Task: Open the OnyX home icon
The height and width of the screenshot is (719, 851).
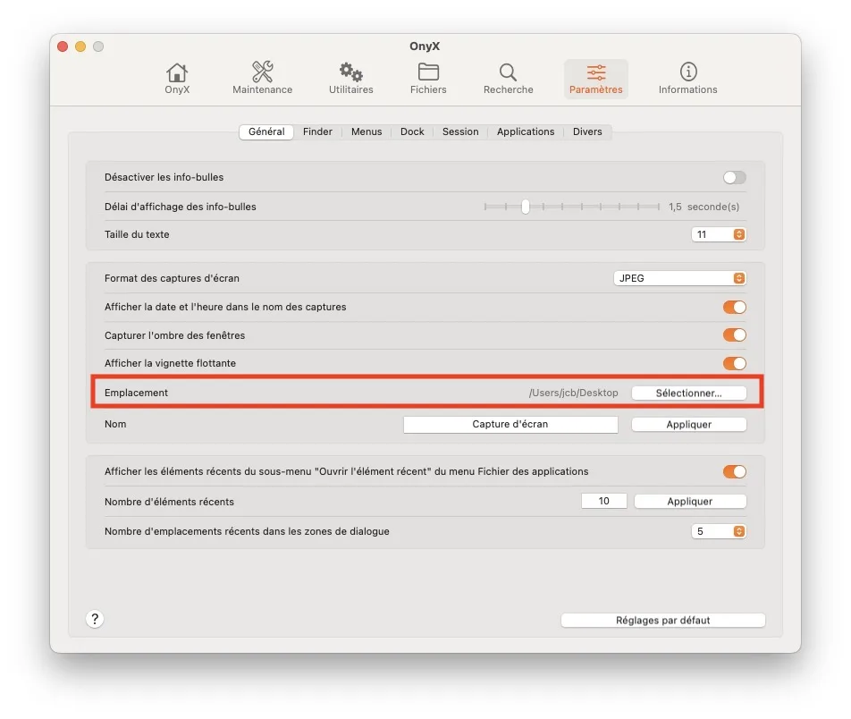Action: pos(176,77)
